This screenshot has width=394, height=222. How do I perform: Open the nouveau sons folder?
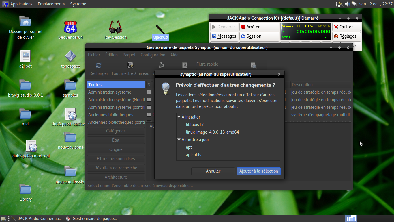pos(70,137)
